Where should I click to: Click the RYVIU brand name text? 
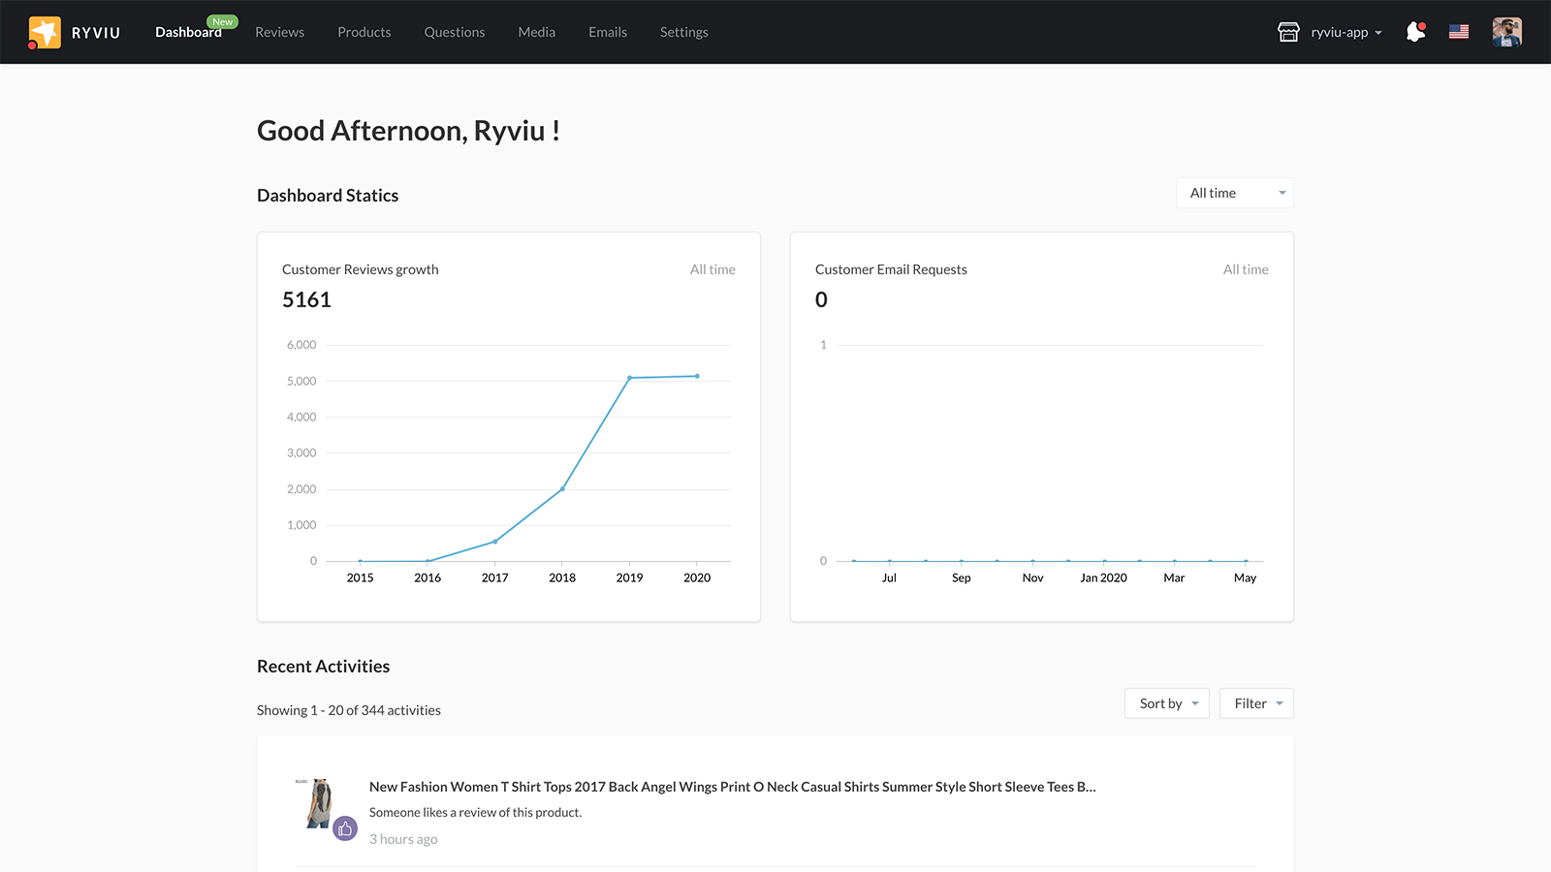[x=96, y=33]
